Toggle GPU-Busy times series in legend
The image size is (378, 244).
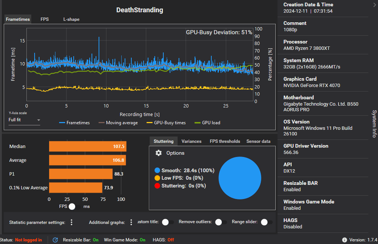click(166, 123)
